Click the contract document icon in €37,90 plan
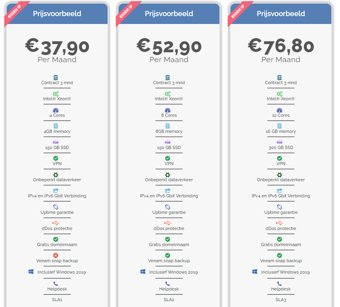The image size is (340, 307). [x=56, y=77]
